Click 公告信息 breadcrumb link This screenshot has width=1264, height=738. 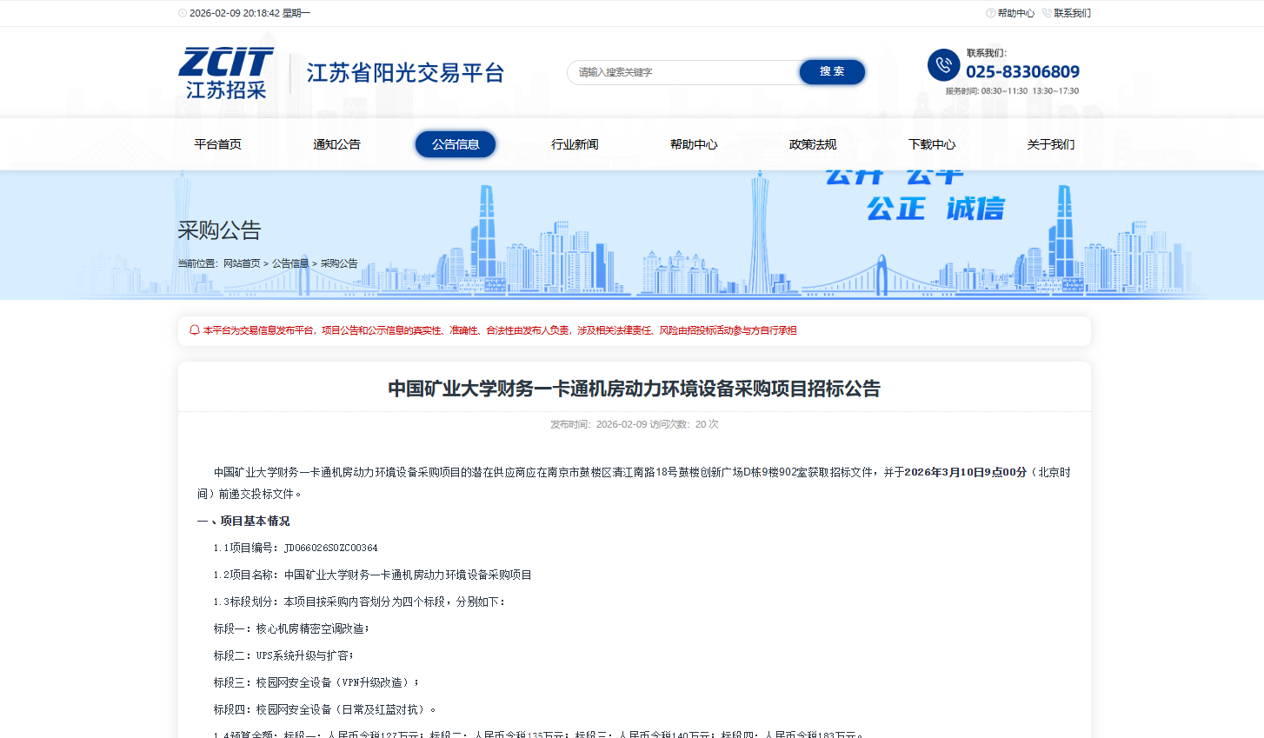click(290, 263)
